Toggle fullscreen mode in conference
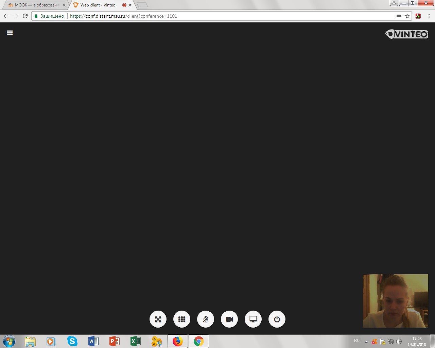This screenshot has width=435, height=348. coord(158,319)
